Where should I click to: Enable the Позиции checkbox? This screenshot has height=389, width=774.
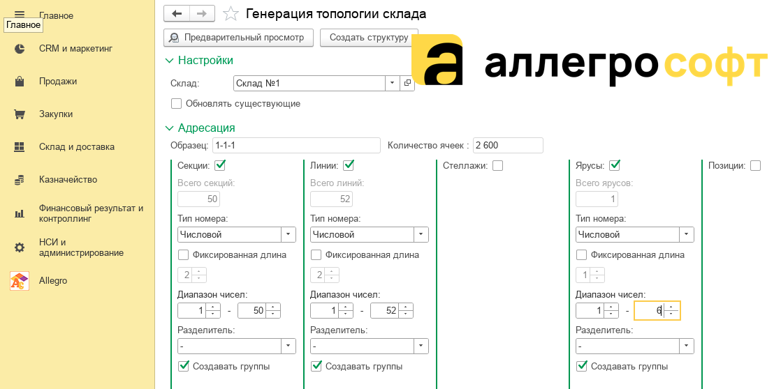pyautogui.click(x=755, y=166)
